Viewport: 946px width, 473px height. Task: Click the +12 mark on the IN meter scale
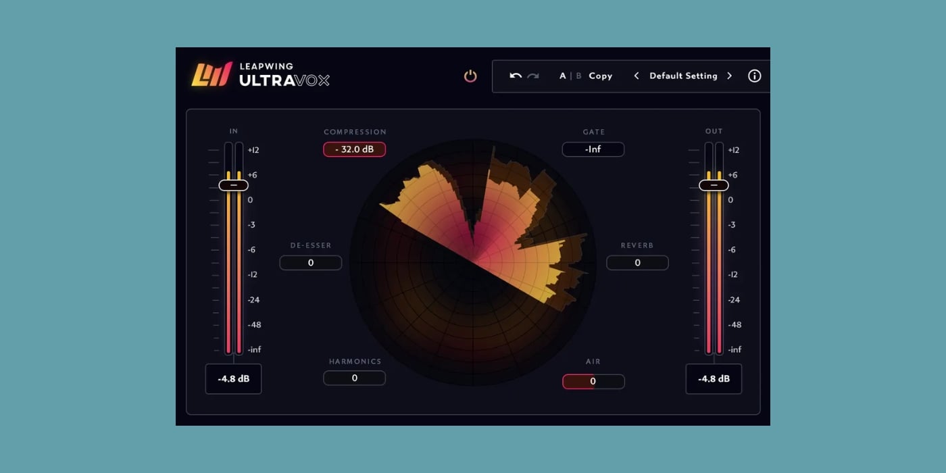point(253,150)
